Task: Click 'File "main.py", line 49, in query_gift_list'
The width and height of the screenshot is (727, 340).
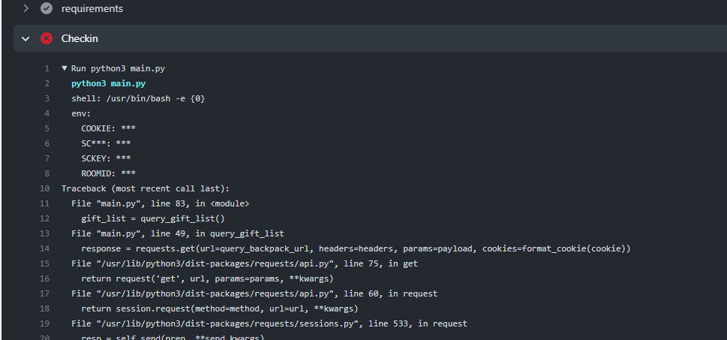Action: [x=178, y=233]
